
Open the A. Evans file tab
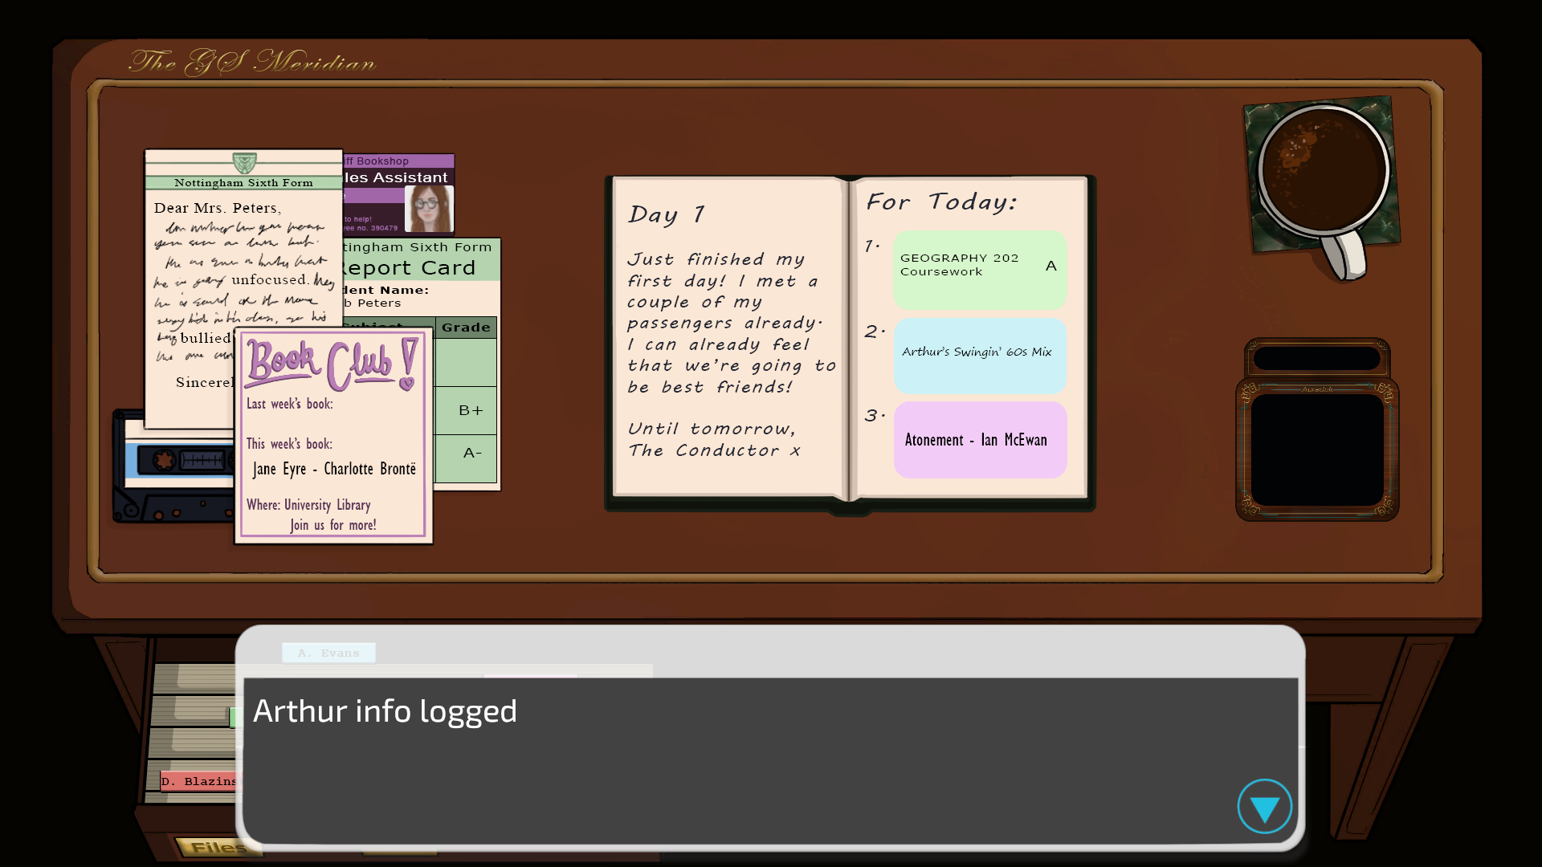click(328, 653)
